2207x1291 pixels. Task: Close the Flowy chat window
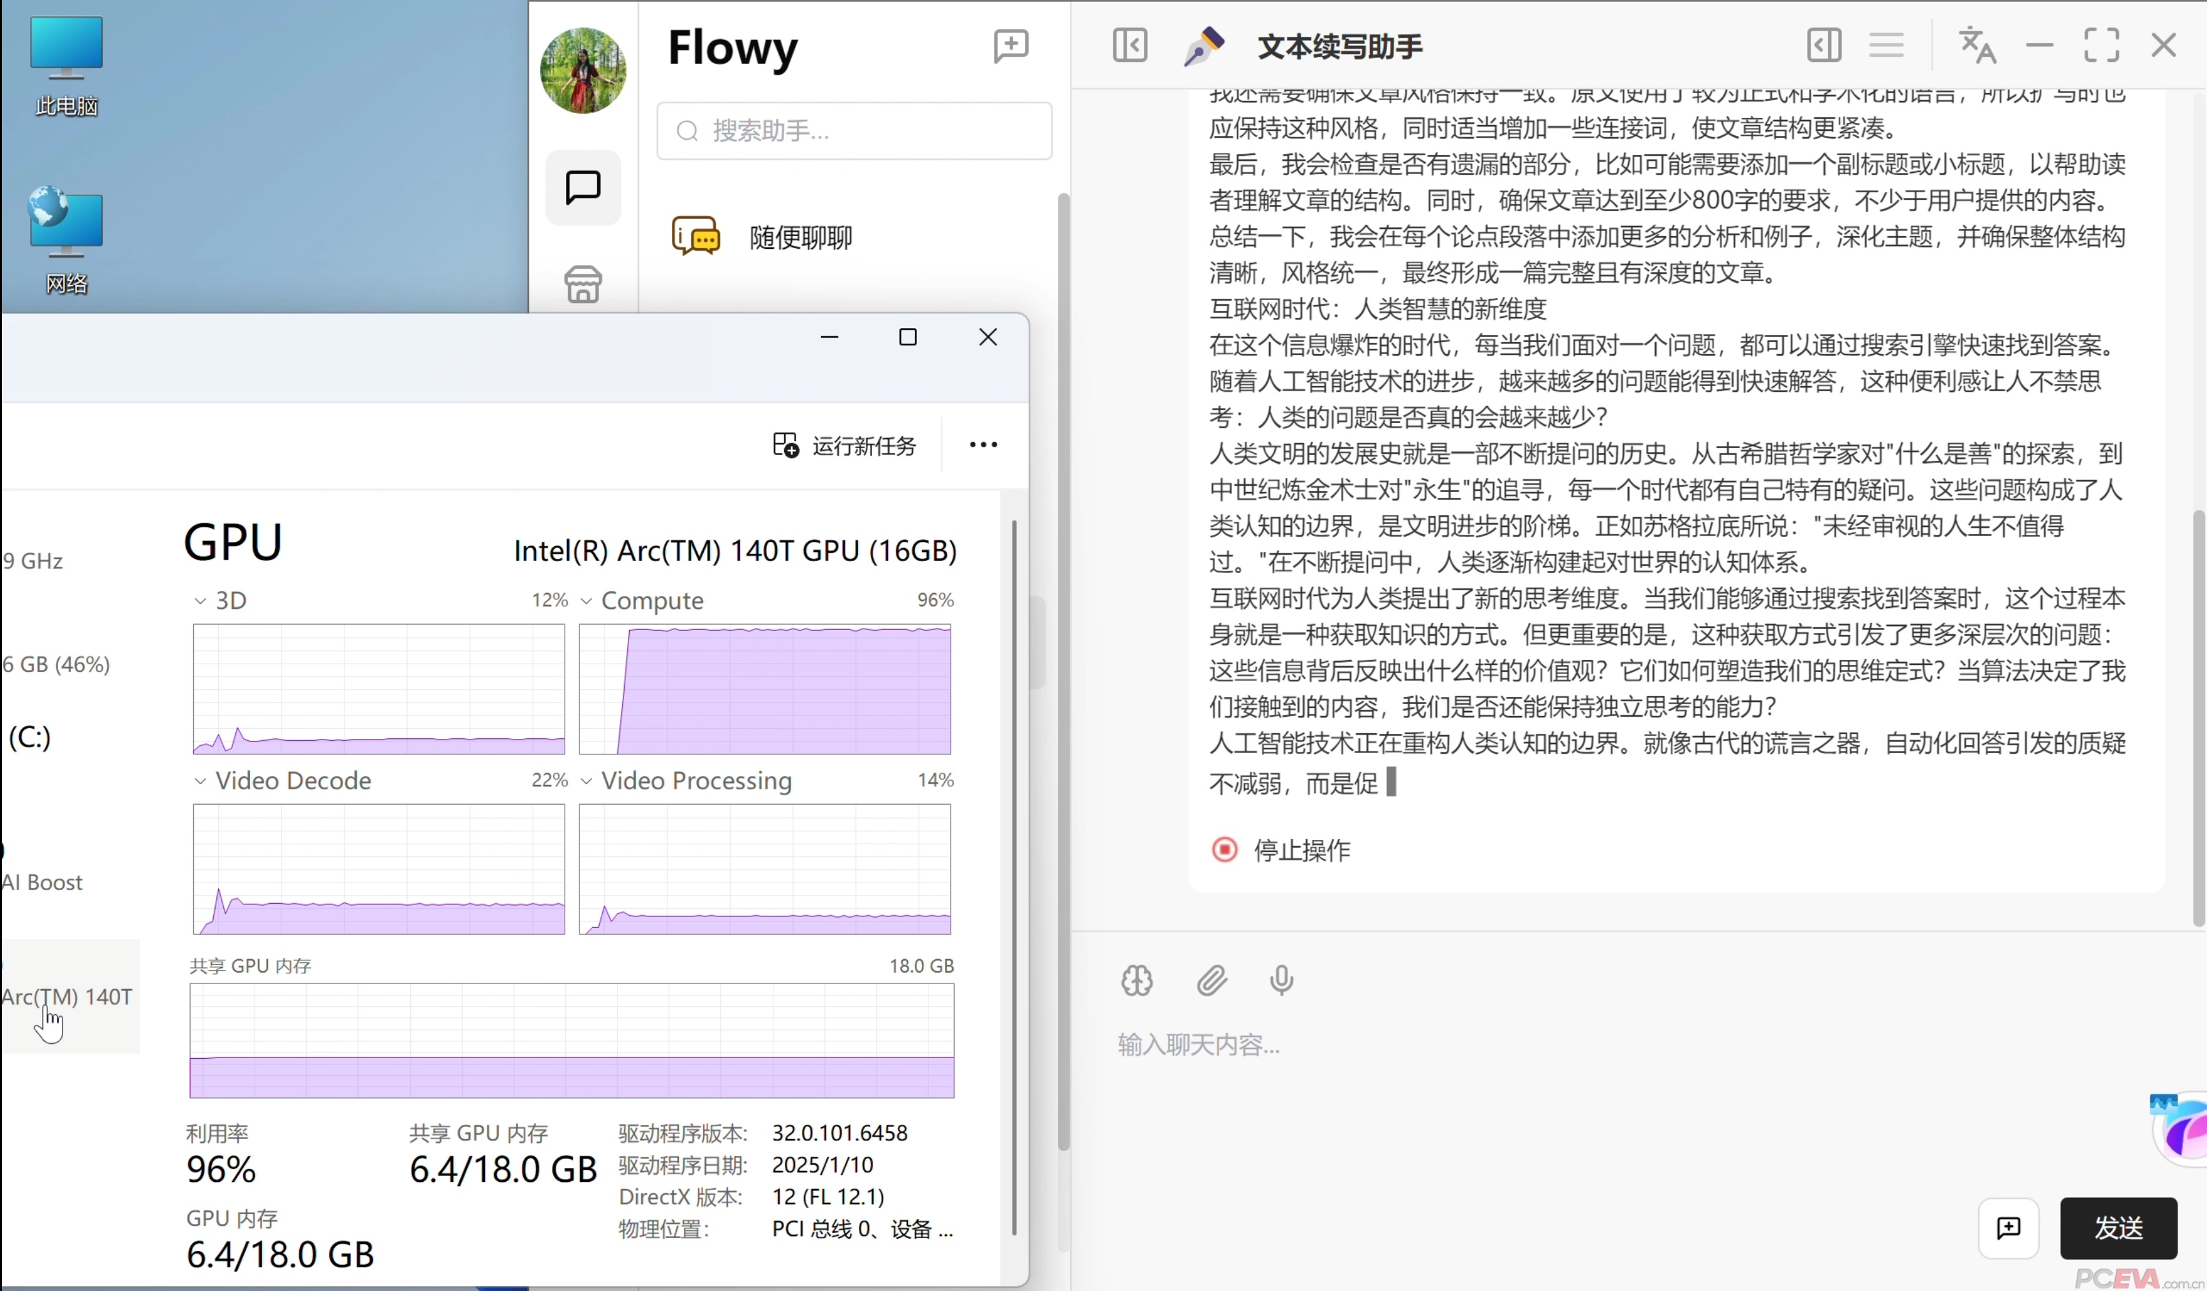(2163, 45)
